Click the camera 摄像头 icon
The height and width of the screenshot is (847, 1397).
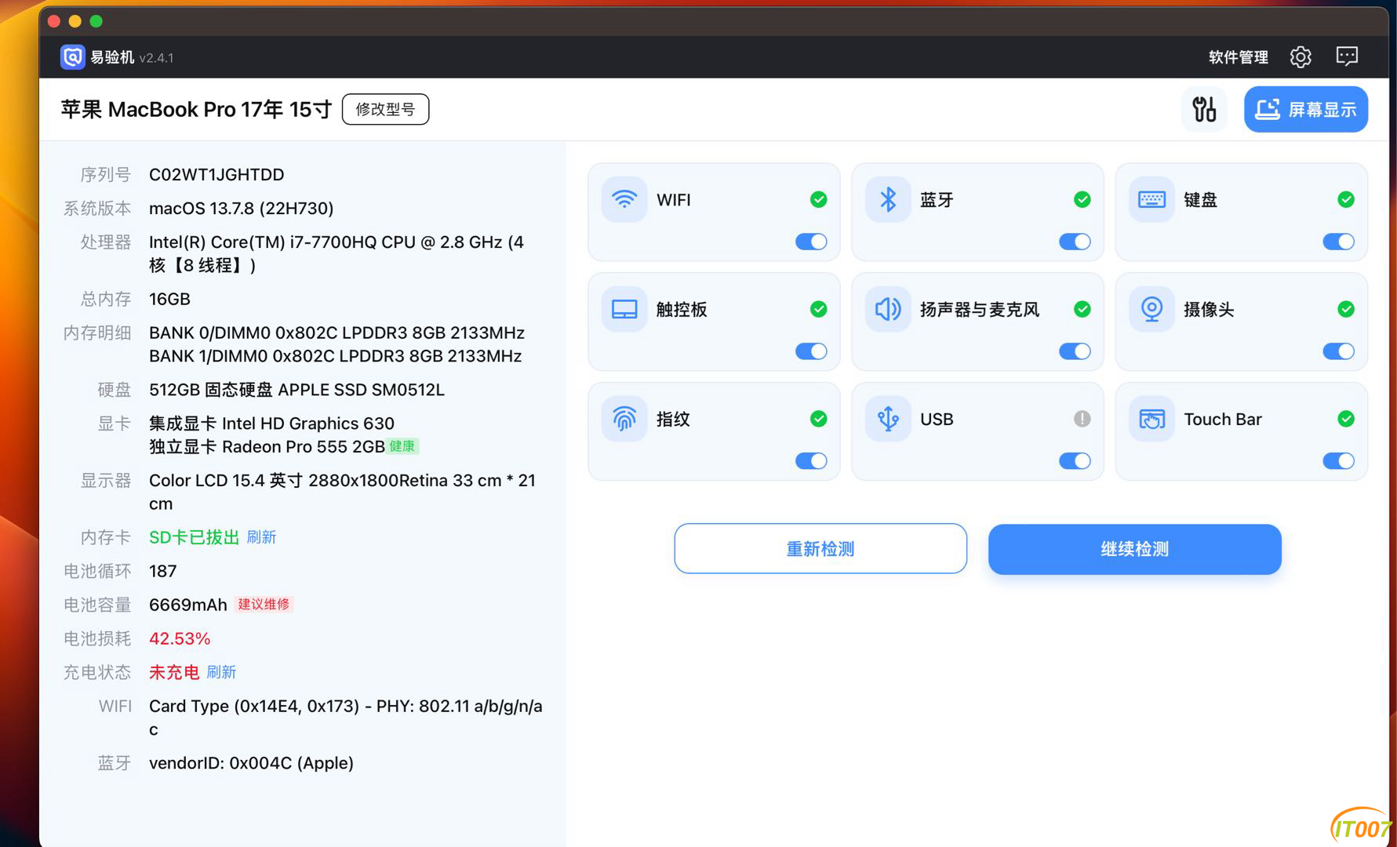tap(1151, 309)
